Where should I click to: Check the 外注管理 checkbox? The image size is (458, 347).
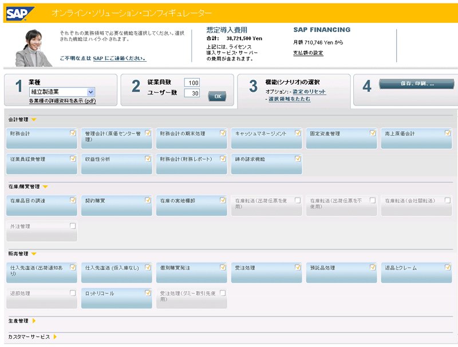click(73, 226)
